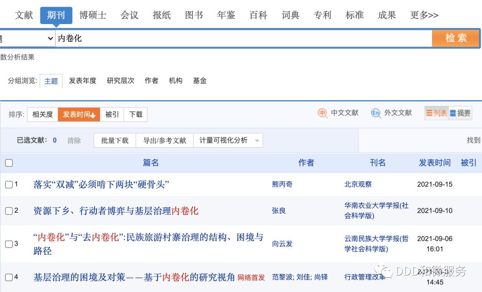Select the 发表年度 grouping tab
This screenshot has height=292, width=482.
click(x=83, y=81)
